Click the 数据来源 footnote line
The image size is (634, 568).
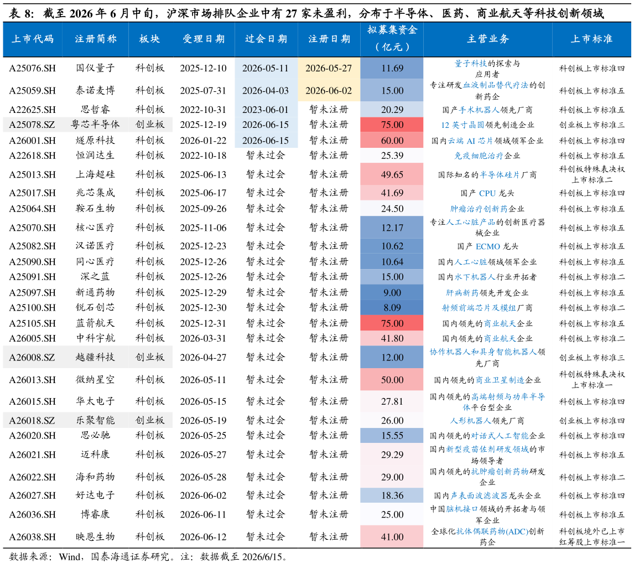click(x=149, y=557)
